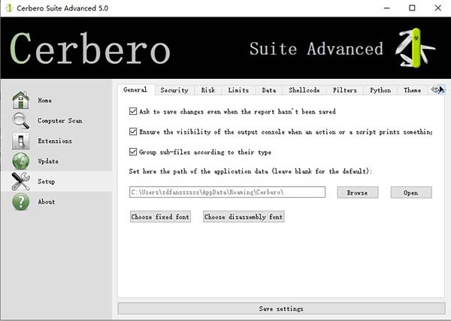This screenshot has width=451, height=321.
Task: Select the Computer Scan sidebar label
Action: 60,120
